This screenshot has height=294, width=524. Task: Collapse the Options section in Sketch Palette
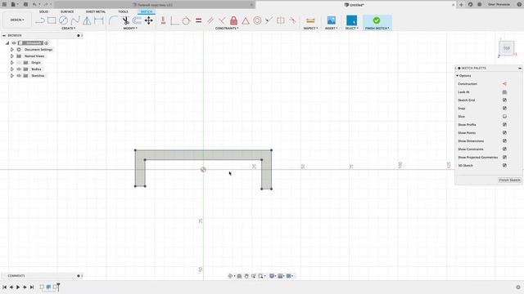coord(458,76)
